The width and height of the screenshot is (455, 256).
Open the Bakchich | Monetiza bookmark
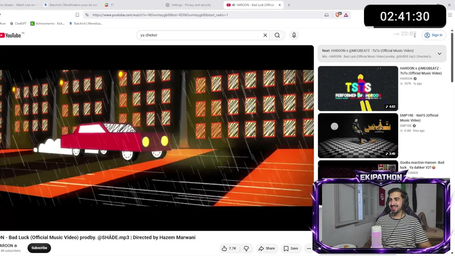[x=86, y=23]
